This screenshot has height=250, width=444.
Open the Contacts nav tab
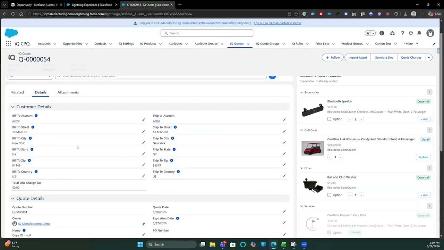(100, 44)
